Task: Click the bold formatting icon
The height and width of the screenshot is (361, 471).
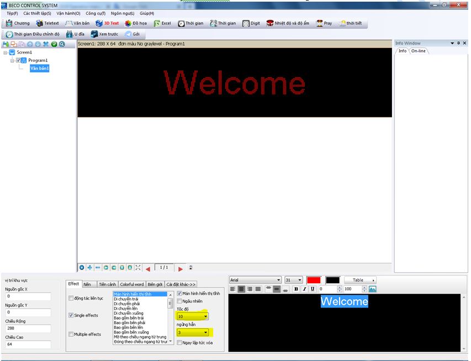Action: 296,289
